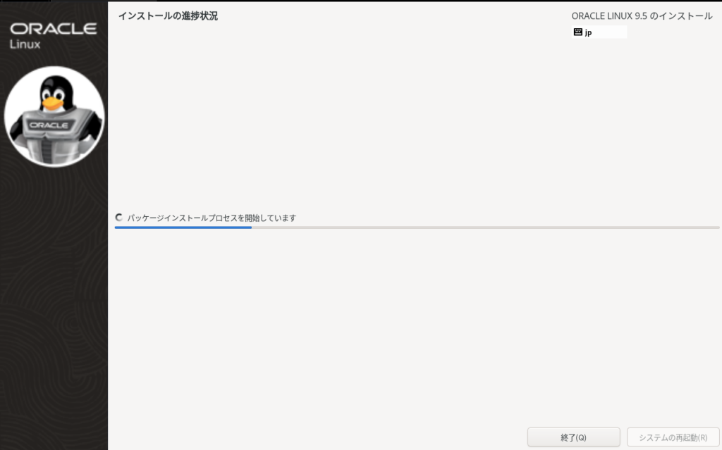This screenshot has width=722, height=450.
Task: Click the keyboard icon beside jp
Action: pos(578,32)
